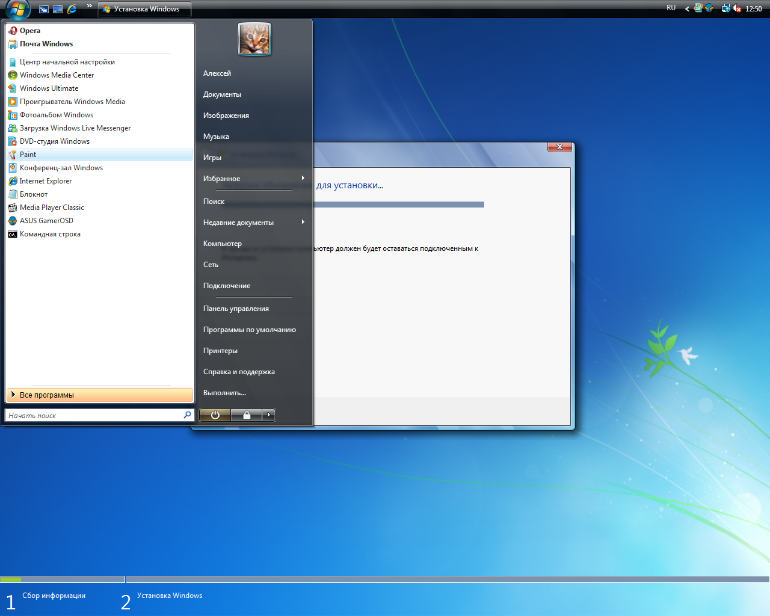Click the RU language indicator

click(x=671, y=8)
